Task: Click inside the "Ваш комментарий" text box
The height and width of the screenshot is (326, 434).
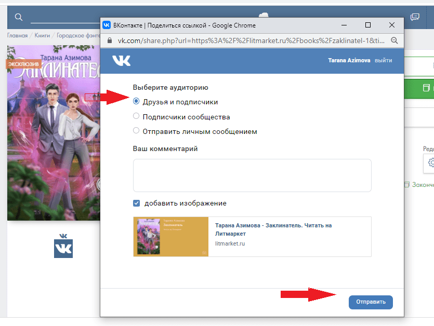Action: pyautogui.click(x=252, y=175)
